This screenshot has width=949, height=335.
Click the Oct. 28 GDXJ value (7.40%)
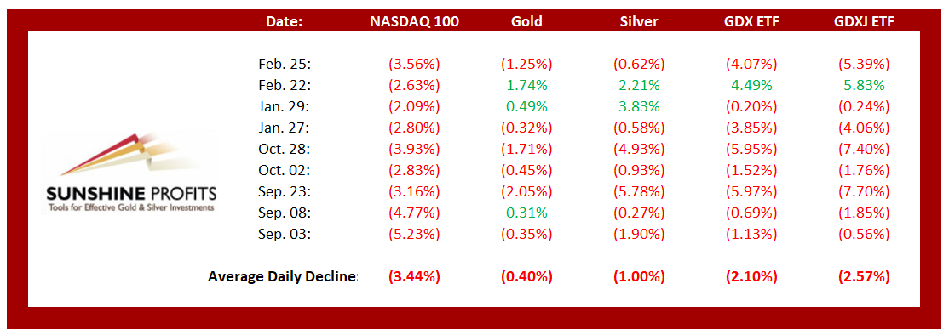pos(864,149)
